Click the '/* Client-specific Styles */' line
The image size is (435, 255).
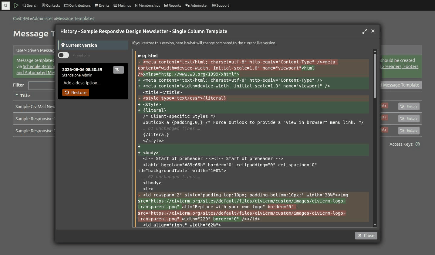[x=179, y=116]
